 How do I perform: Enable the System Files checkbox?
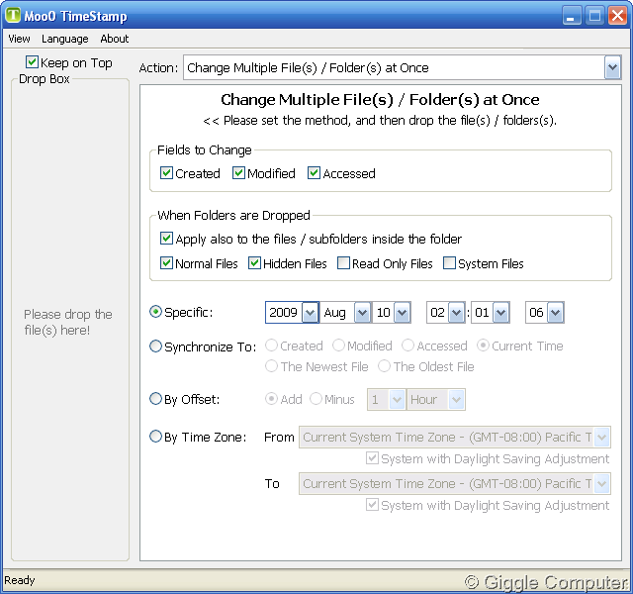[x=449, y=263]
